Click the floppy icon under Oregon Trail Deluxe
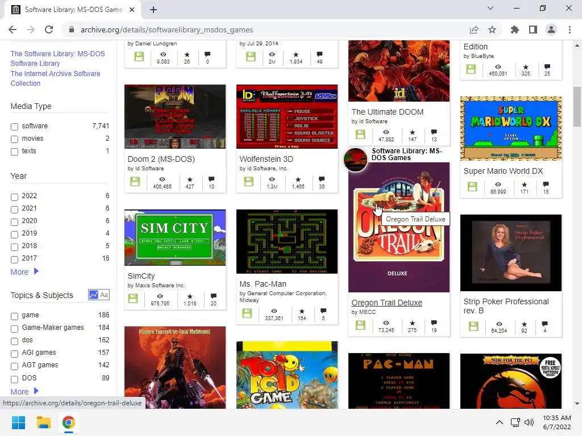The height and width of the screenshot is (436, 582). (360, 325)
